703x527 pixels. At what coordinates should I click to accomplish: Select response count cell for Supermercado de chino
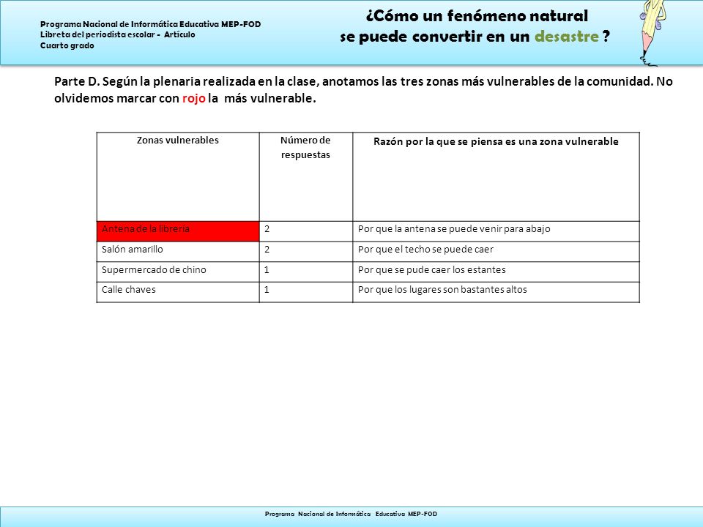[306, 272]
